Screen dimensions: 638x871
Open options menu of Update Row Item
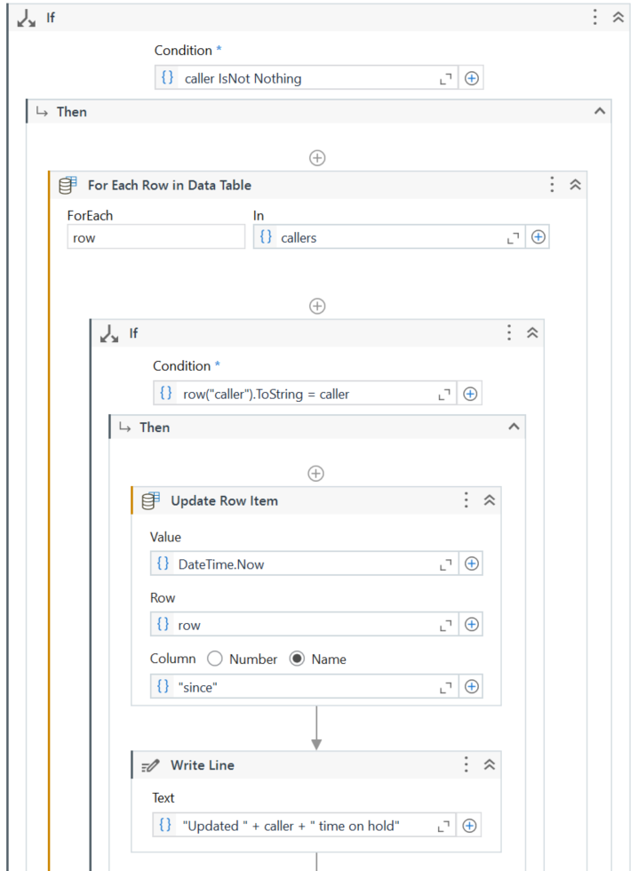466,500
